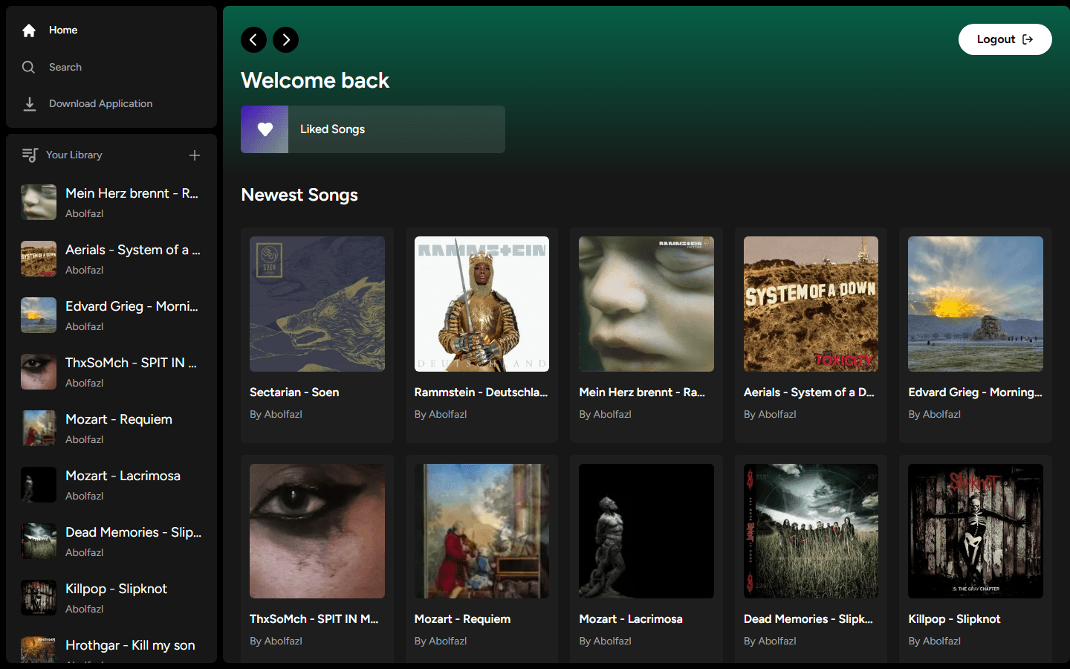The width and height of the screenshot is (1070, 669).
Task: Open the Liked Songs card
Action: pyautogui.click(x=373, y=129)
